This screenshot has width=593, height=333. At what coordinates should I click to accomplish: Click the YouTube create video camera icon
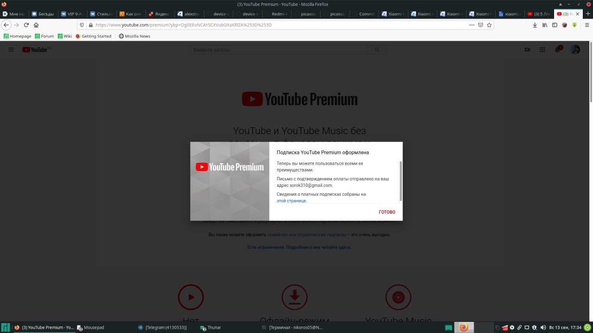[527, 49]
